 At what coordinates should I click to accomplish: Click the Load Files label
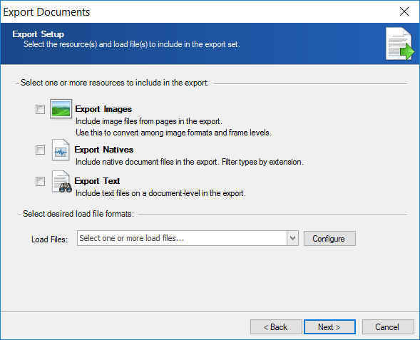[49, 239]
